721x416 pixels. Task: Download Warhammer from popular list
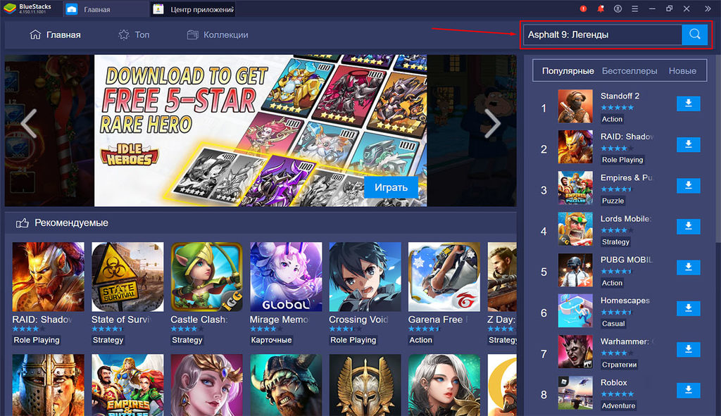click(689, 349)
